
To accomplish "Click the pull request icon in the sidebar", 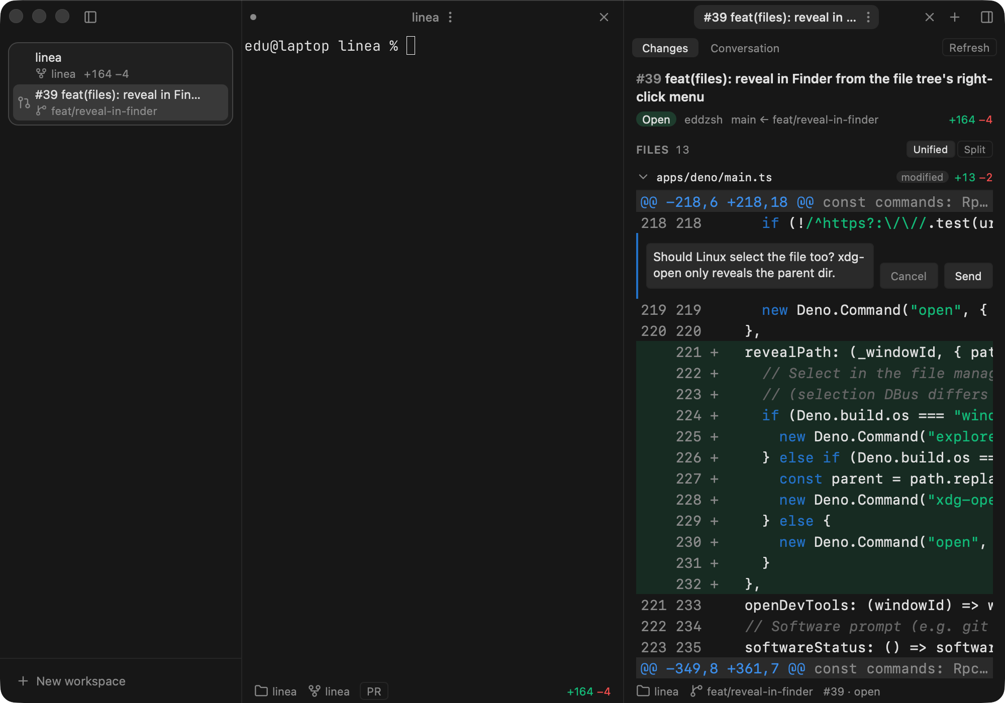I will click(24, 103).
